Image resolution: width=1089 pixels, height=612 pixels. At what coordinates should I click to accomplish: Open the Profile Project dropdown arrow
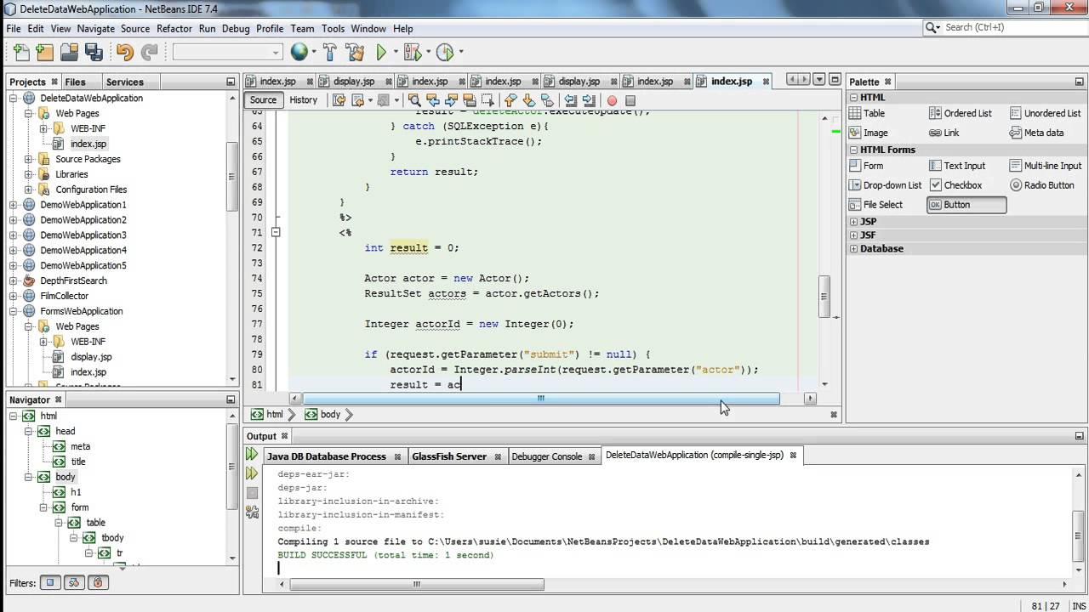pyautogui.click(x=460, y=53)
